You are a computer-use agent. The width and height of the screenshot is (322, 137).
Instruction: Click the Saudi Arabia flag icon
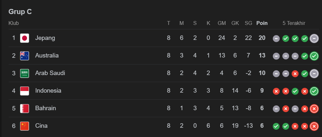point(25,73)
